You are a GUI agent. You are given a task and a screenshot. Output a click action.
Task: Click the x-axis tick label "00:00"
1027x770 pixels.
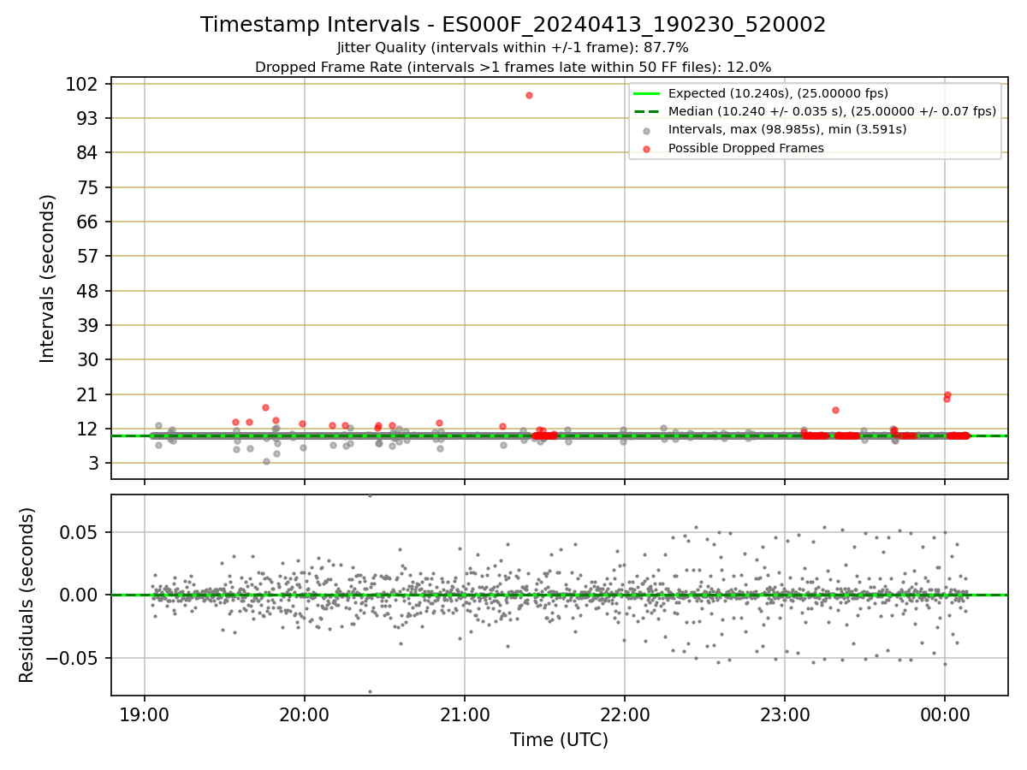945,715
